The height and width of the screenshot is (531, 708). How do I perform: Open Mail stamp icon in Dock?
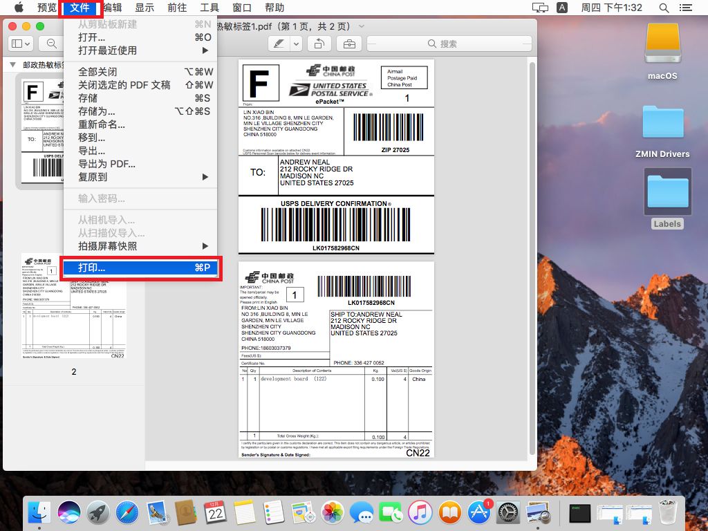[x=157, y=512]
